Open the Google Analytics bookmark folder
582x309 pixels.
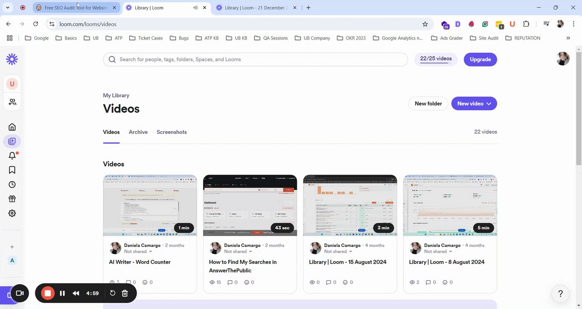click(x=398, y=38)
